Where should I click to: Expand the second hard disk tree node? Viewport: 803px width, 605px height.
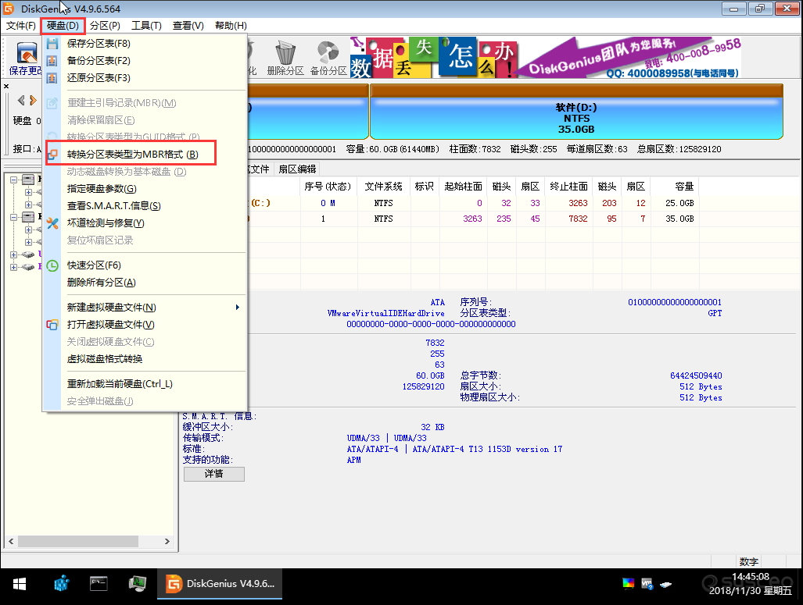pyautogui.click(x=14, y=217)
